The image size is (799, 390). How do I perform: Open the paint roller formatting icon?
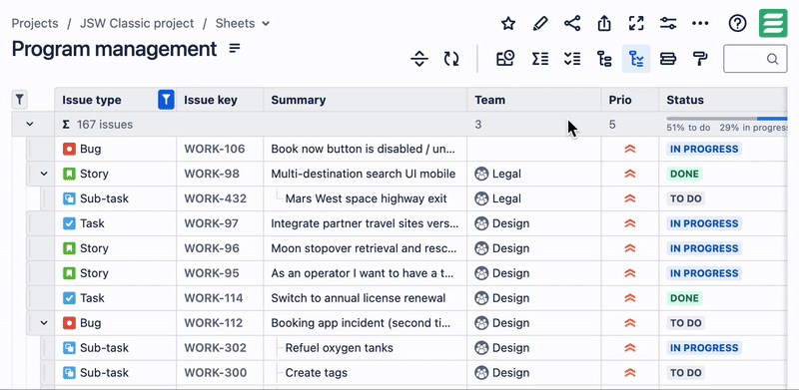point(701,59)
